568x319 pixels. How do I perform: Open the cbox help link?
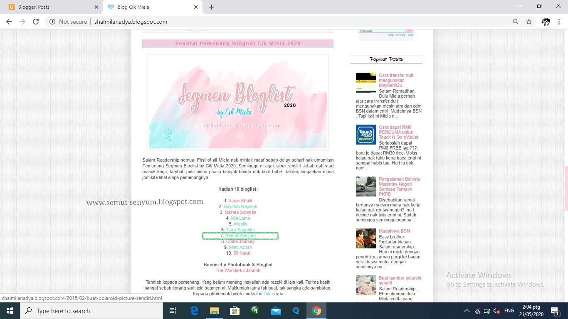tap(390, 35)
